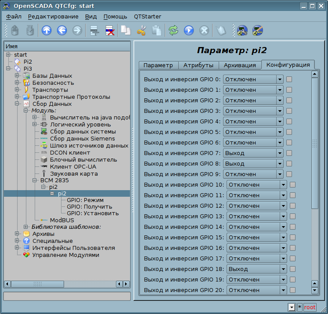The width and height of the screenshot is (328, 314).
Task: Click the Cut scissors icon
Action: tap(141, 30)
